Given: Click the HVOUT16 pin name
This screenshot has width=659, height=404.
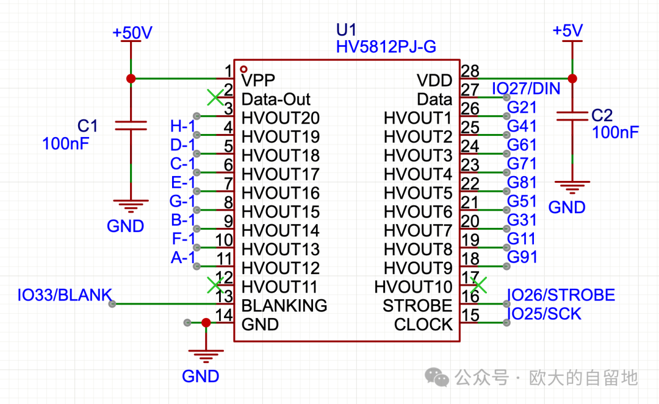Looking at the screenshot, I should point(281,193).
